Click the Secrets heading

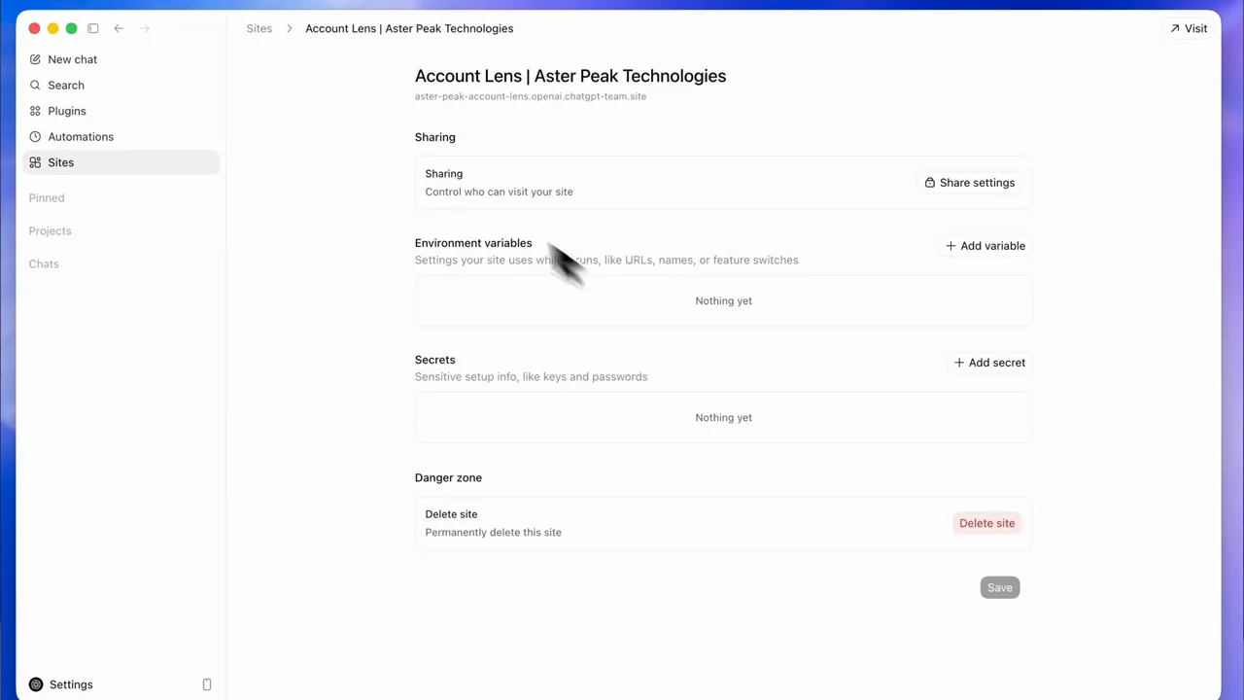point(434,360)
